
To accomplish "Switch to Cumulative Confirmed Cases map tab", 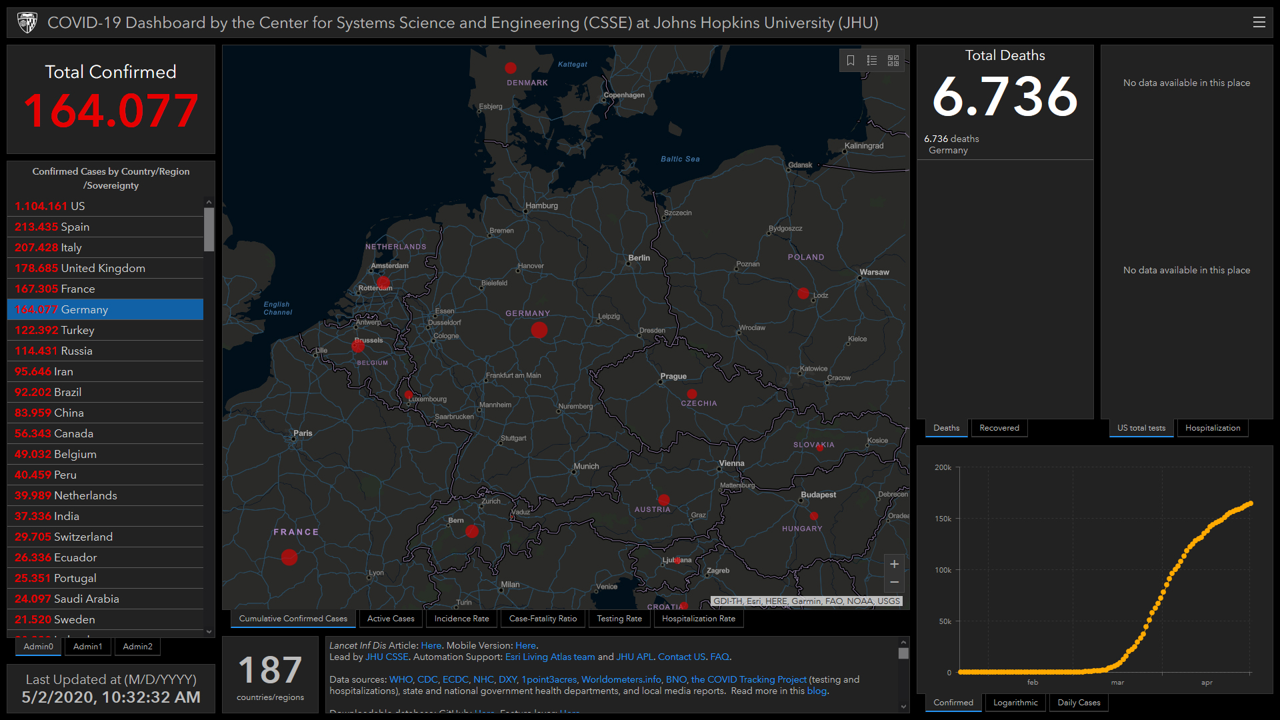I will [x=293, y=619].
